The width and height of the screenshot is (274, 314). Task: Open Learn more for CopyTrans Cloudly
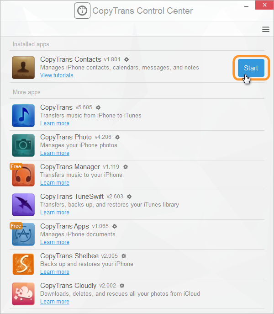(55, 302)
